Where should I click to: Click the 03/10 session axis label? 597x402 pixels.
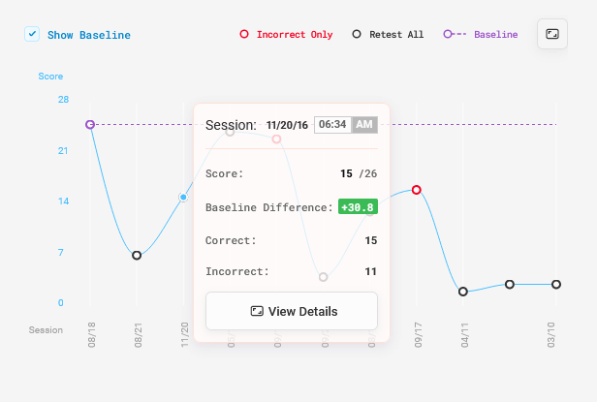pyautogui.click(x=551, y=334)
